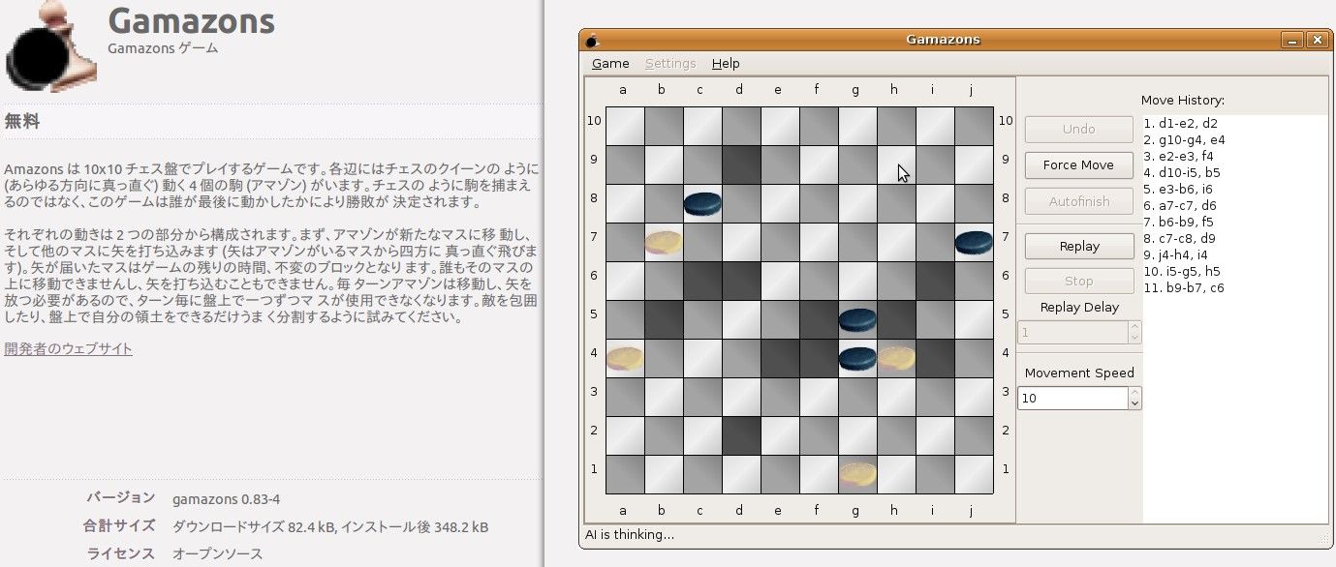Click the Stop button
1336x567 pixels.
click(x=1079, y=281)
